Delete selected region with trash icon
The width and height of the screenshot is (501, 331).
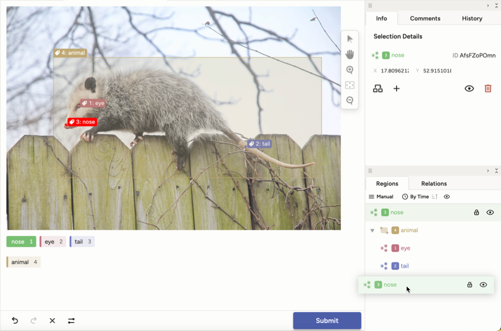click(x=488, y=89)
